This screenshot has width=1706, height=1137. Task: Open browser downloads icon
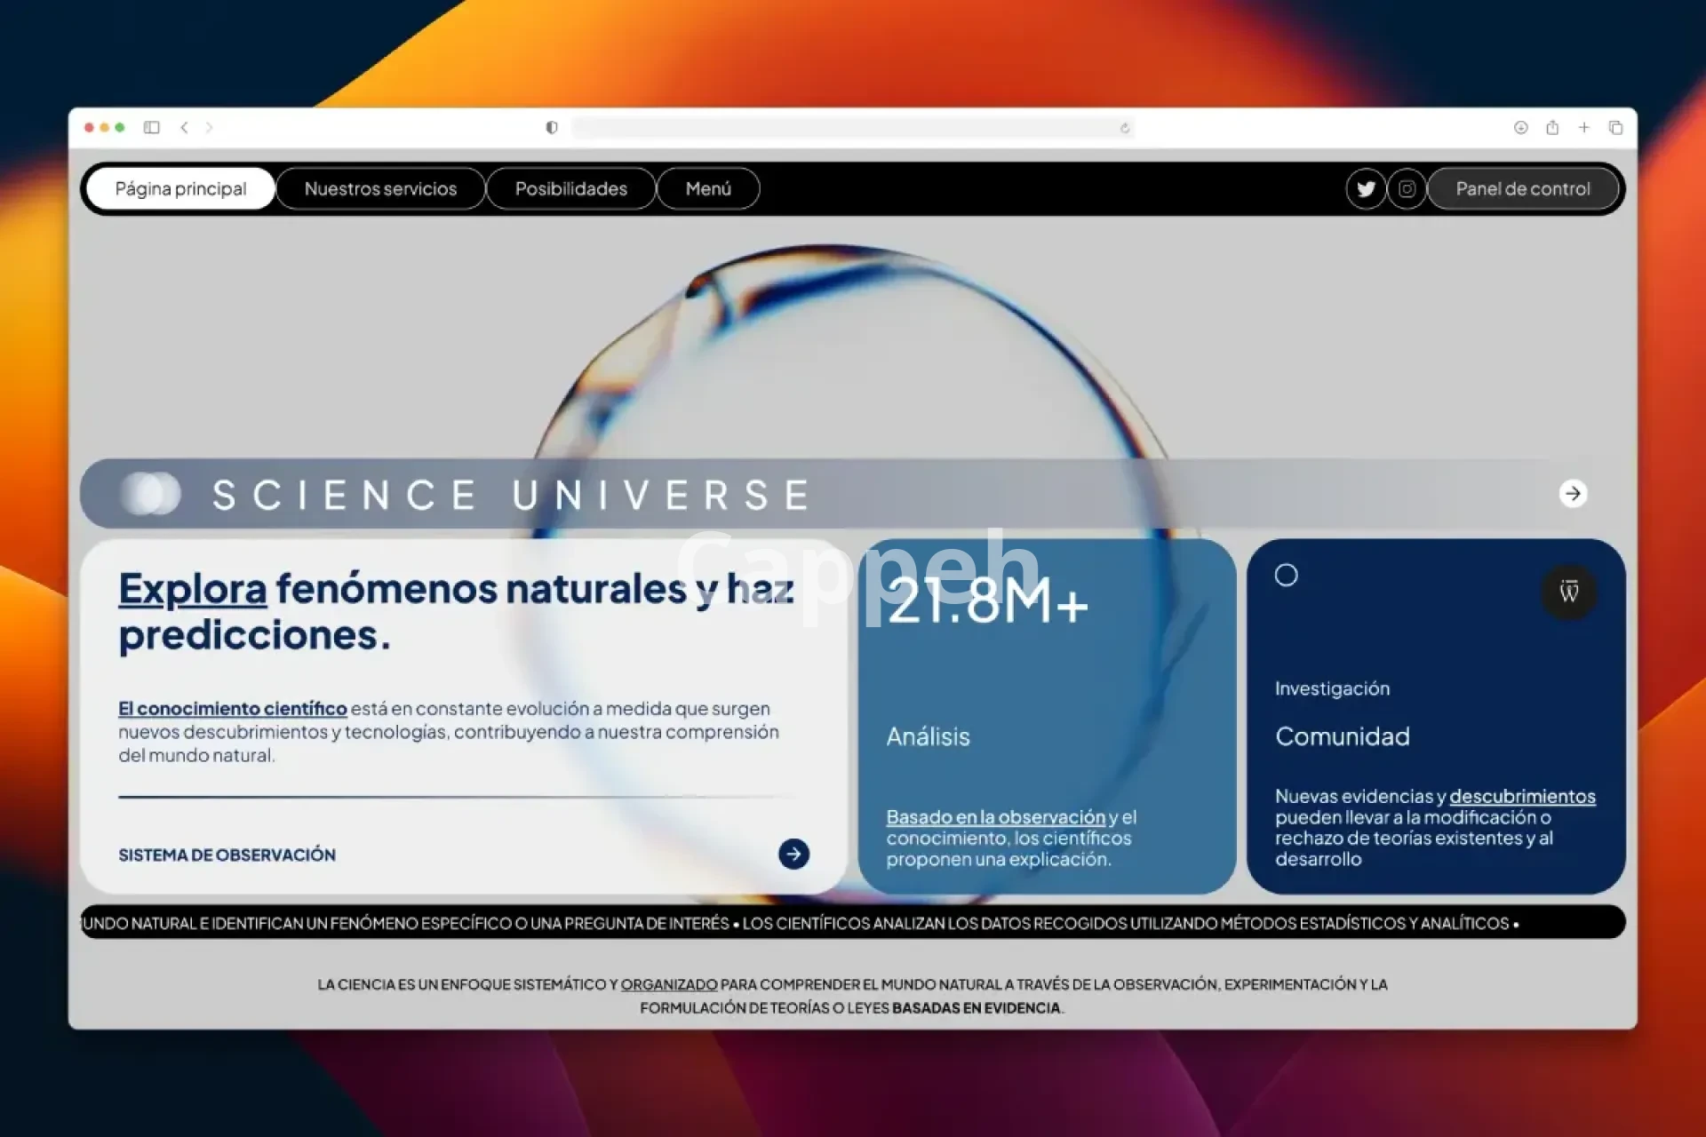click(x=1520, y=128)
